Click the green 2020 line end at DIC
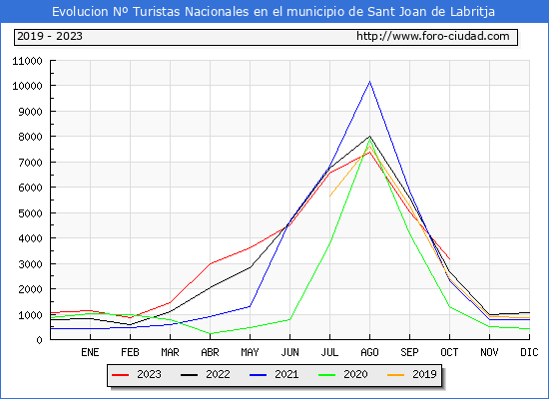 529,328
